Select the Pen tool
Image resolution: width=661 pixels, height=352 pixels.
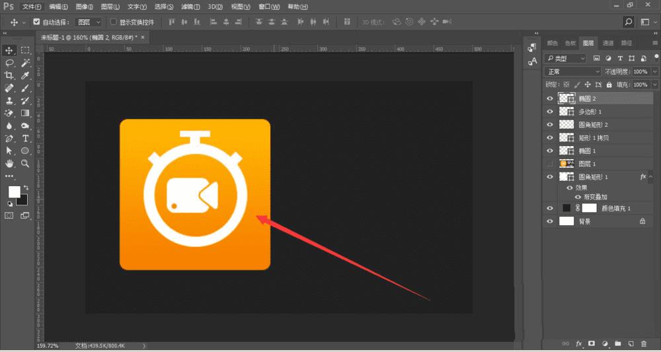(9, 138)
